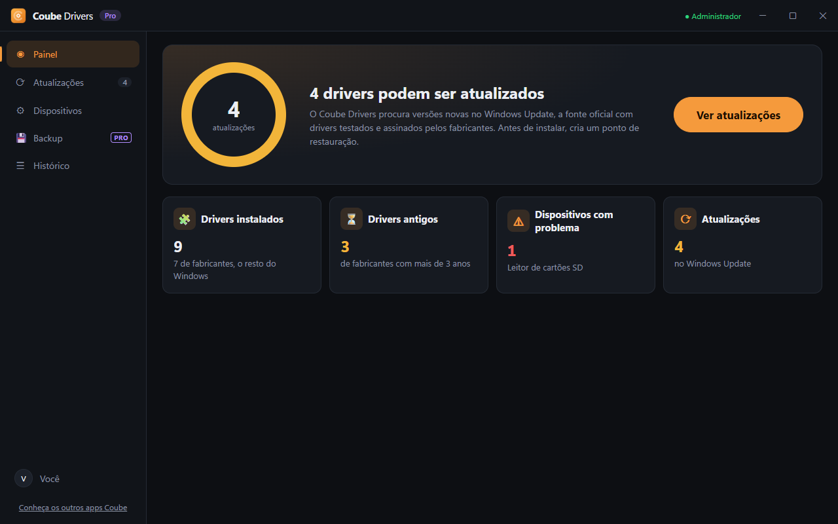
Task: Click the Atualizações refresh icon in sidebar
Action: click(x=20, y=83)
